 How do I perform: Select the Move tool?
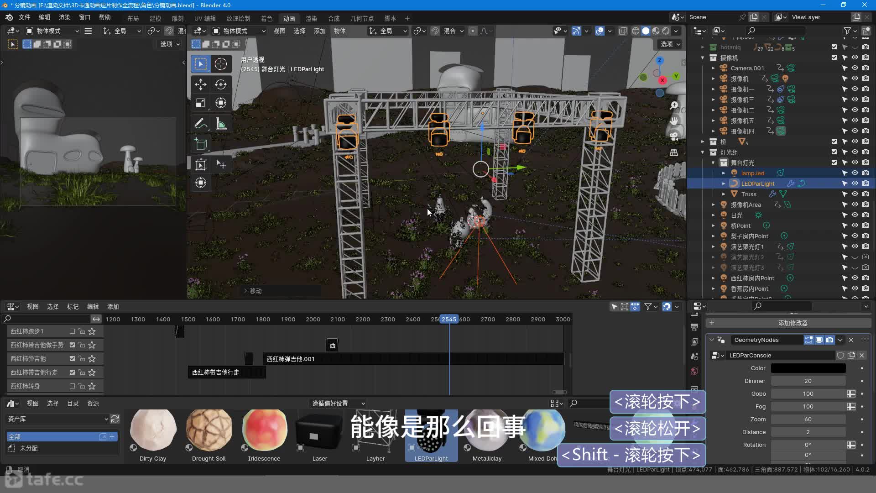pos(201,84)
